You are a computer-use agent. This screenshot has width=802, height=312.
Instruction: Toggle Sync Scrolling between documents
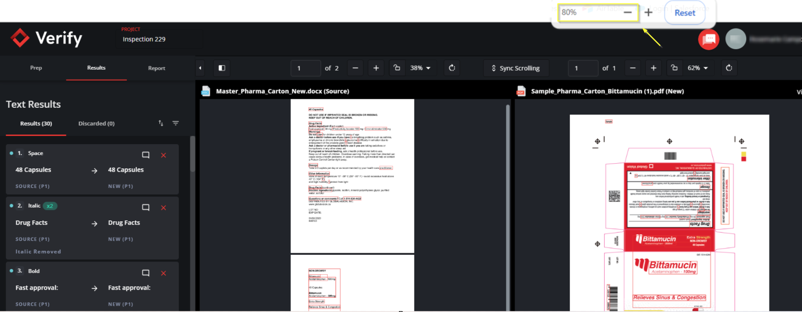tap(516, 68)
